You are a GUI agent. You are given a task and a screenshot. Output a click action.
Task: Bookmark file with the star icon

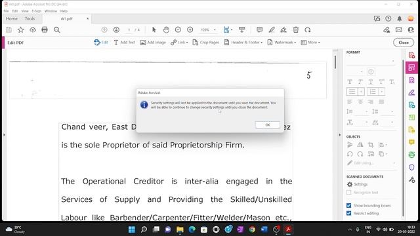click(20, 29)
